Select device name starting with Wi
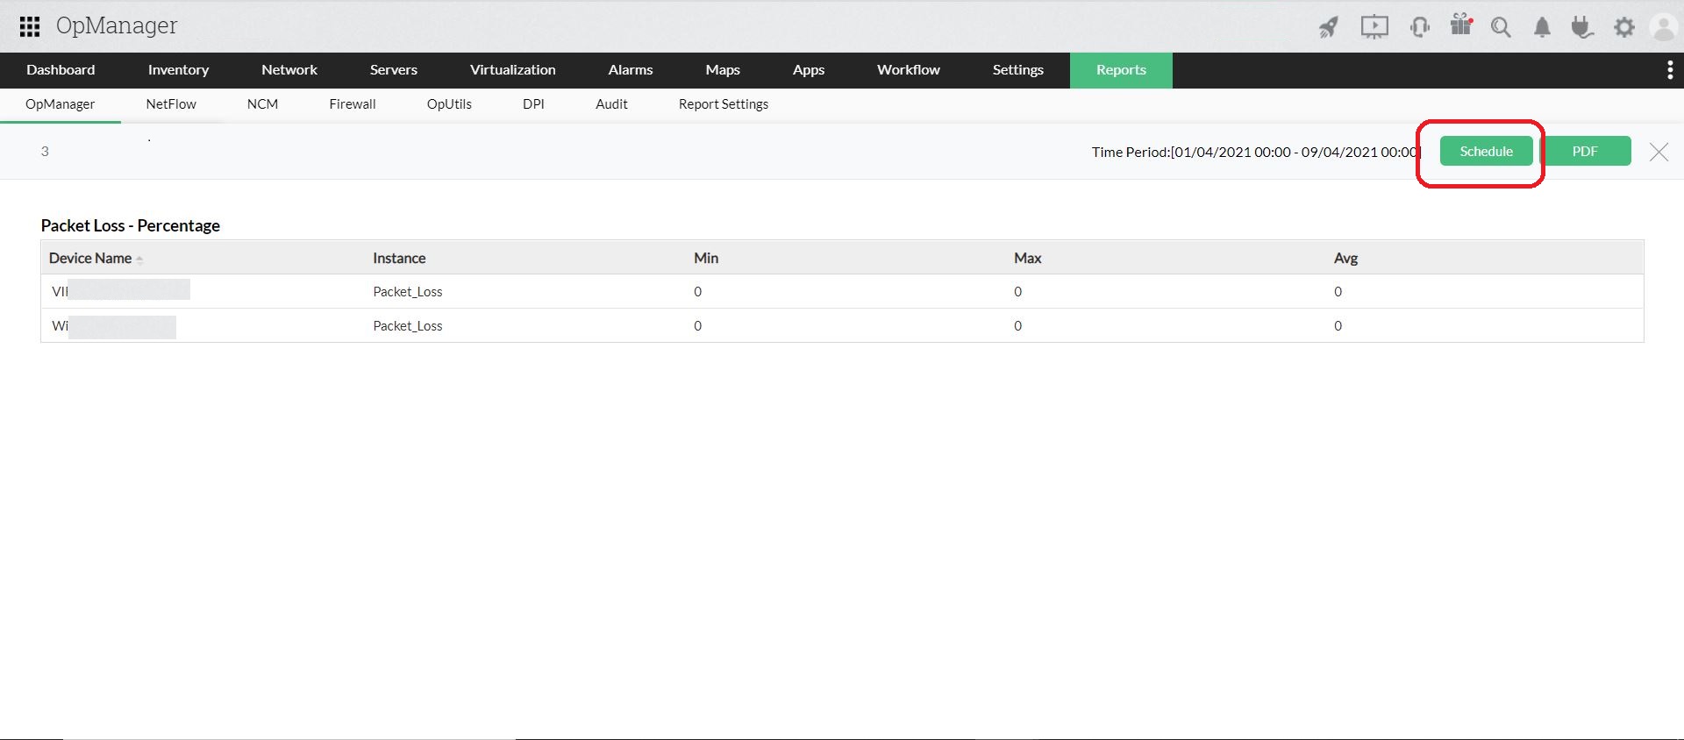 click(x=114, y=326)
